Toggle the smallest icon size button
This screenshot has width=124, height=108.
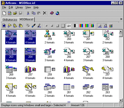[46, 26]
